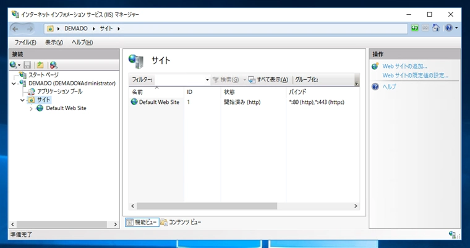Open the Help question mark icon at top right
The height and width of the screenshot is (248, 470).
[x=449, y=28]
